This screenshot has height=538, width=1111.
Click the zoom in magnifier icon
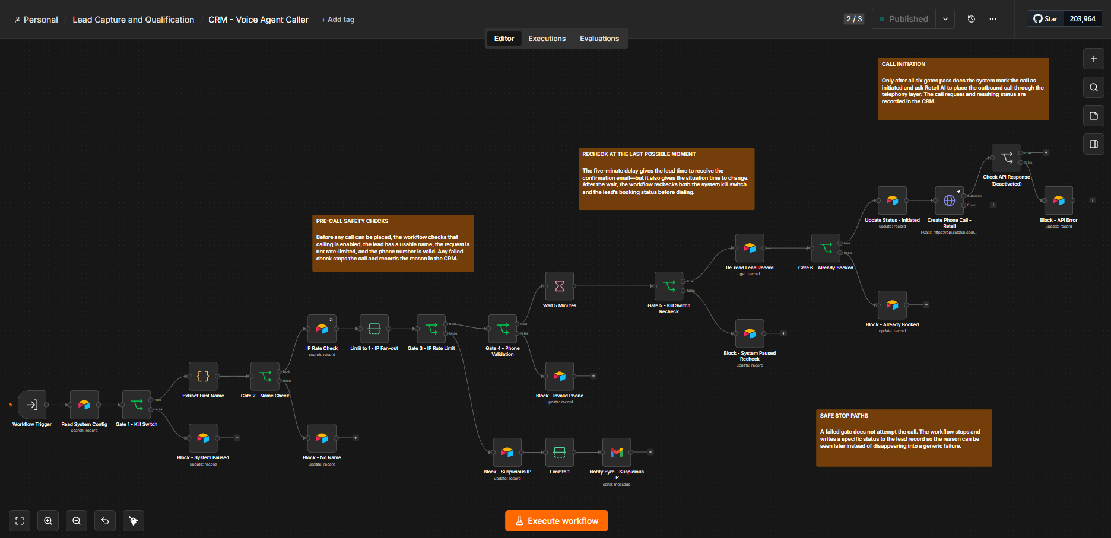(x=48, y=521)
